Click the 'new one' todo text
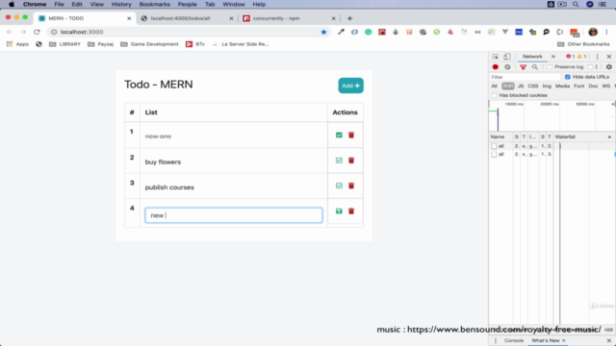Viewport: 616px width, 346px height. coord(158,136)
